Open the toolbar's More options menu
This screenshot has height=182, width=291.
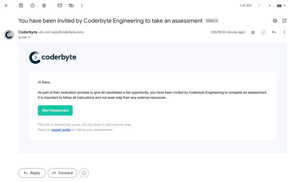tap(82, 5)
